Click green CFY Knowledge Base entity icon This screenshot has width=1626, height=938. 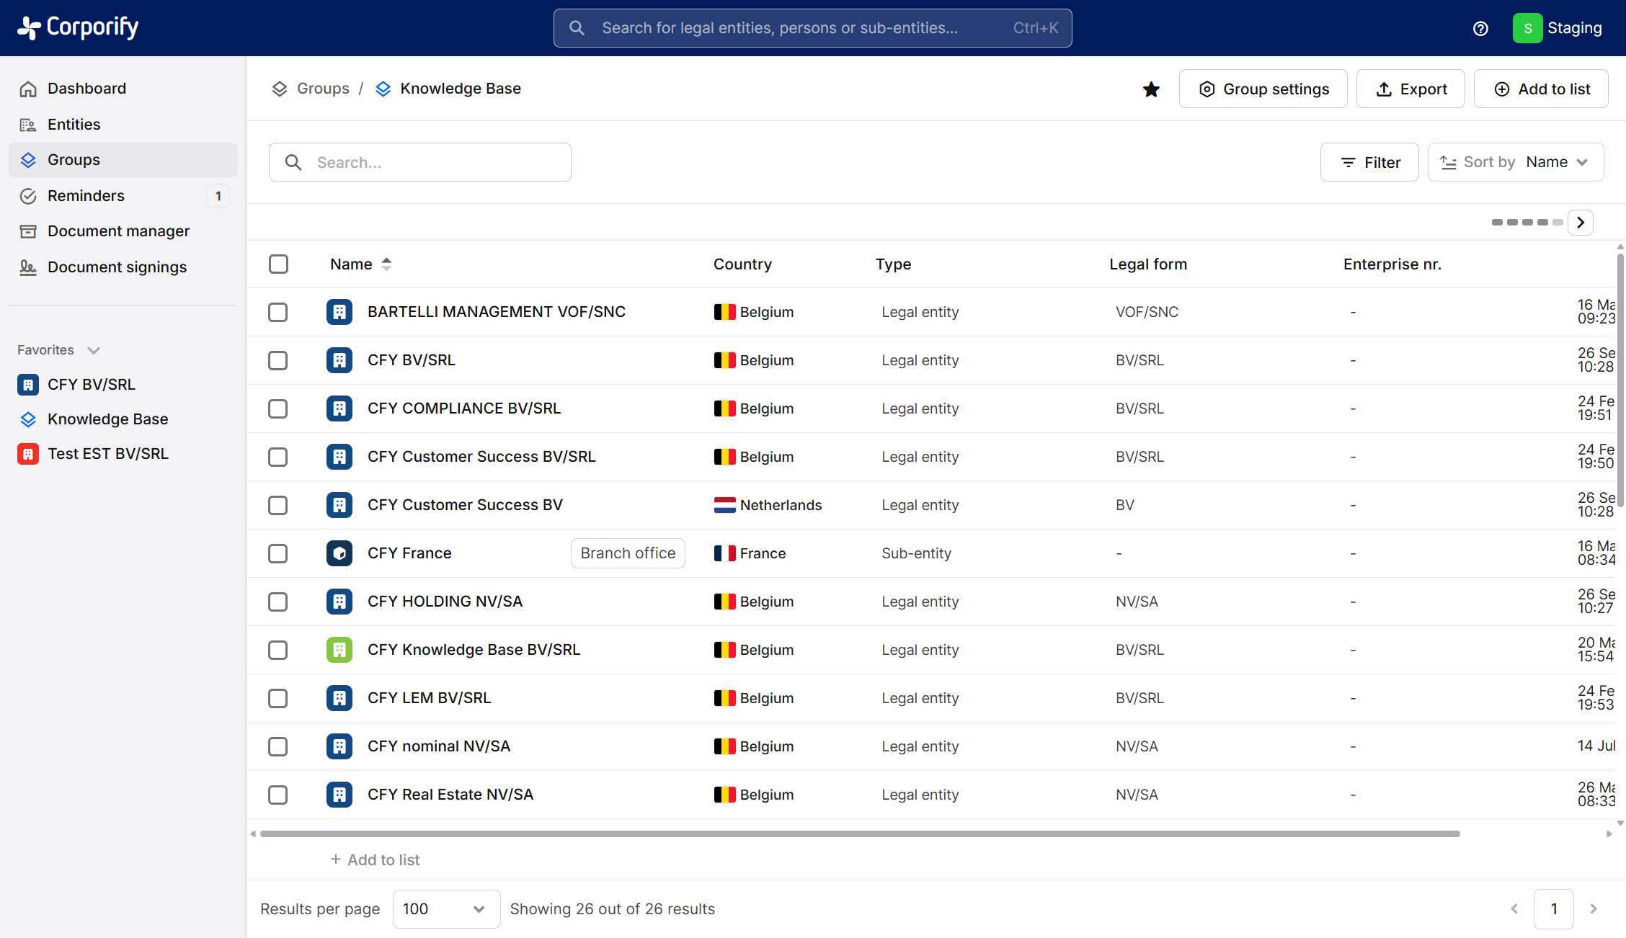click(339, 650)
